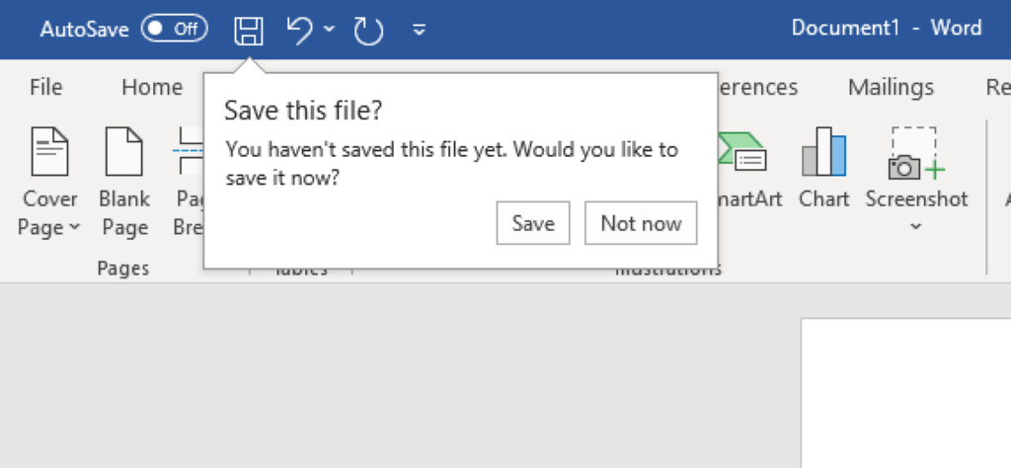Dismiss prompt with Not now
The image size is (1011, 468).
pos(641,223)
